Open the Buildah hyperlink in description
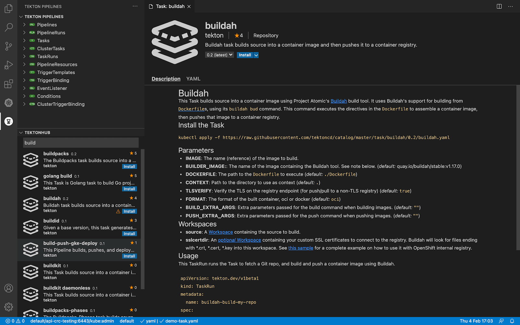Screen dimensions: 520x325 (x=339, y=101)
